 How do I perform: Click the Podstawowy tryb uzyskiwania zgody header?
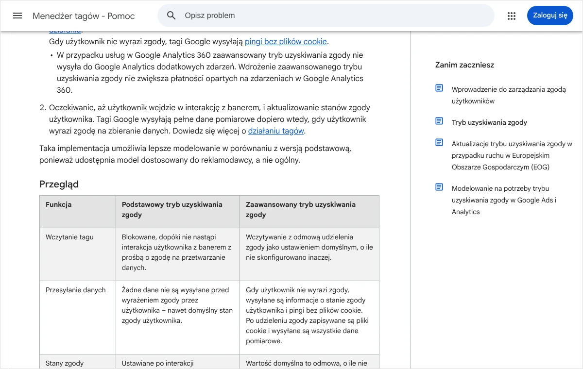coord(178,212)
